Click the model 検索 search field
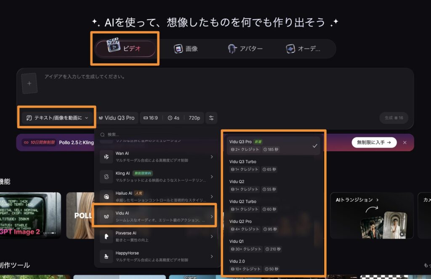Image resolution: width=431 pixels, height=279 pixels. point(157,134)
